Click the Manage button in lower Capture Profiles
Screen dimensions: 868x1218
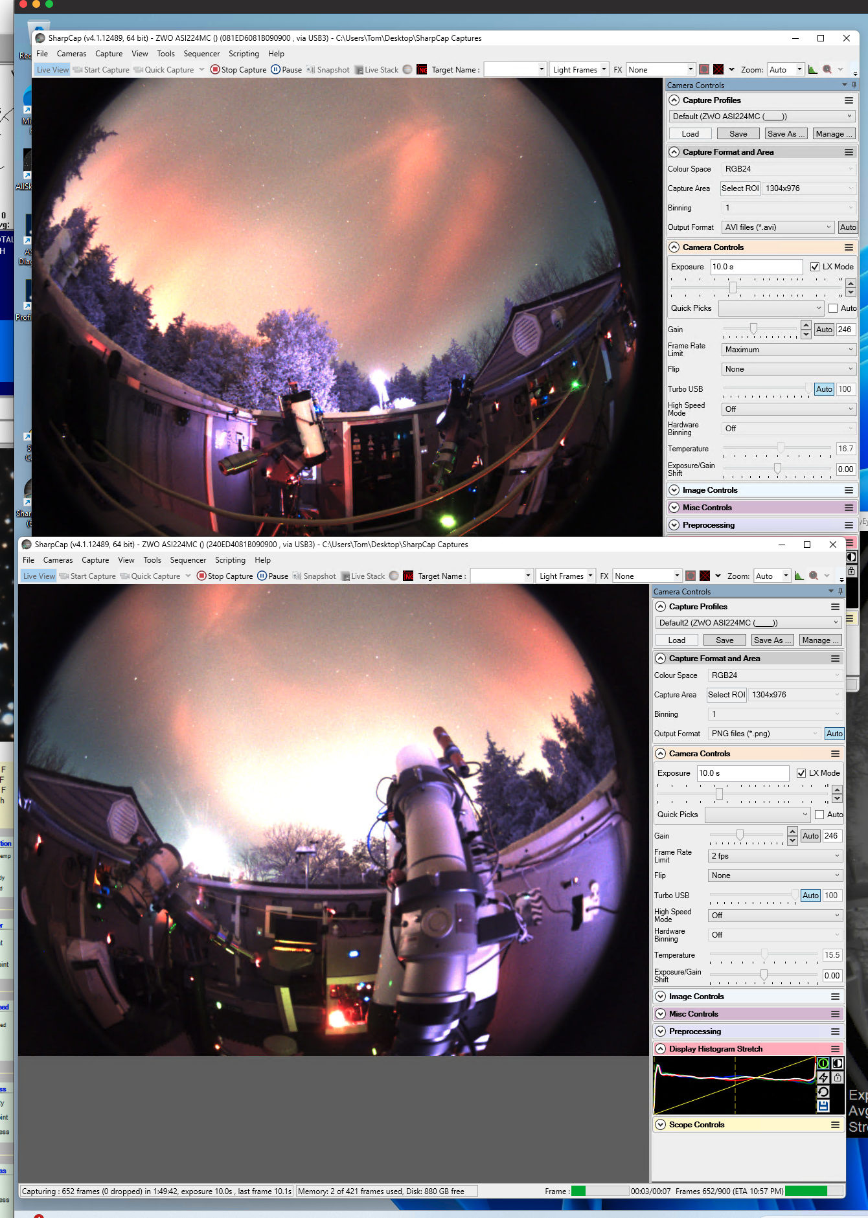pos(819,640)
